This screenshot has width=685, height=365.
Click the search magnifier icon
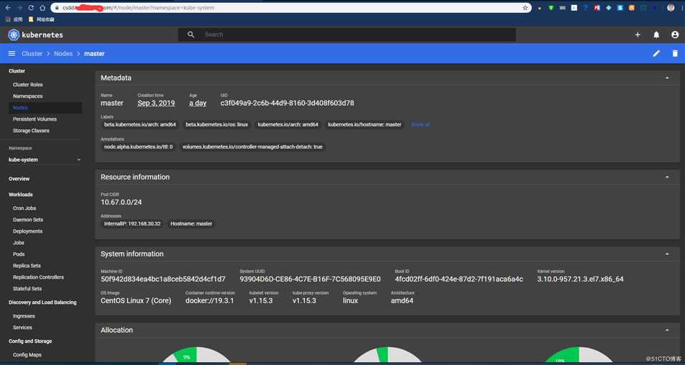click(x=191, y=34)
